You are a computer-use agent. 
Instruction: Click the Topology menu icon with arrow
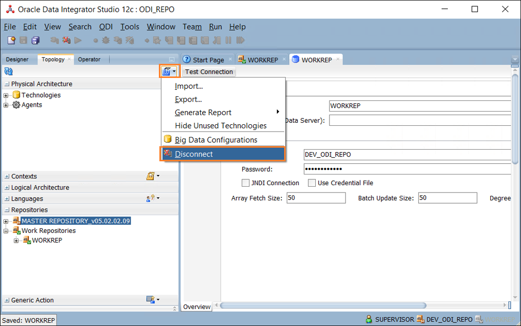pos(169,72)
